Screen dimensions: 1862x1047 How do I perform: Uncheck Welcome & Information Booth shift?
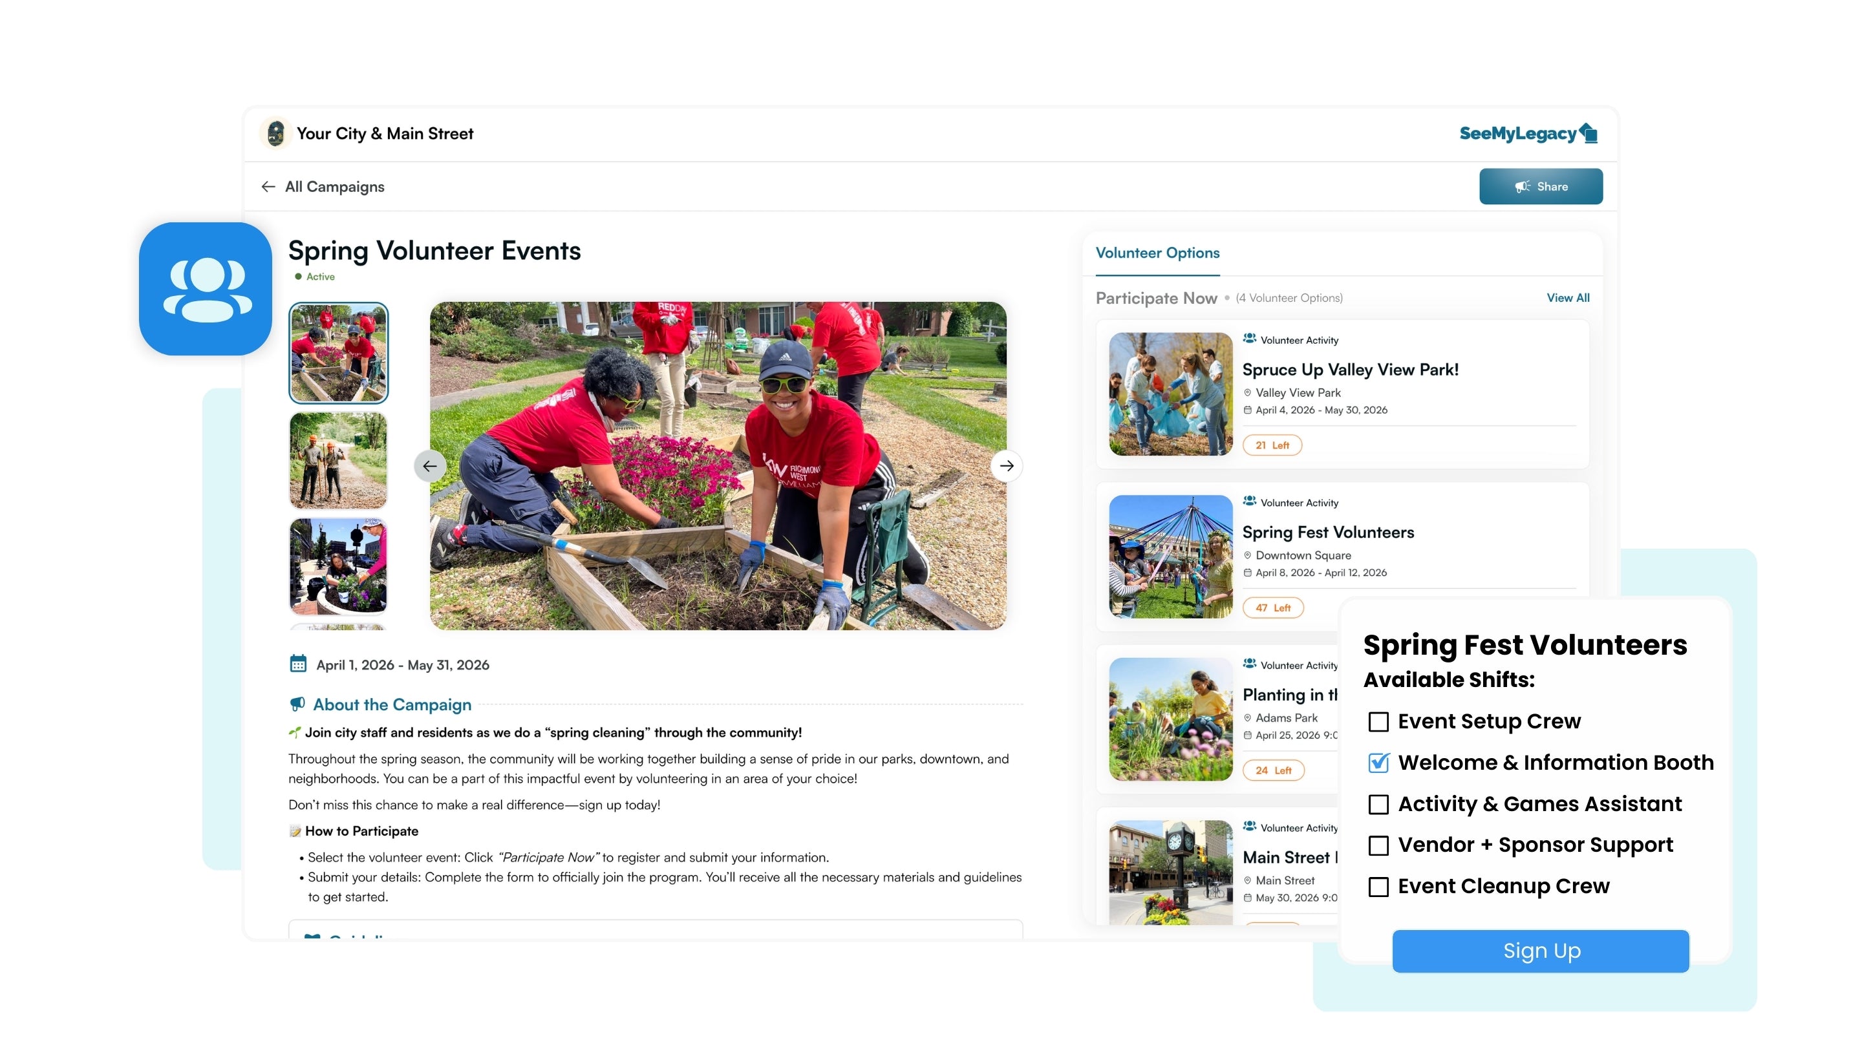(x=1378, y=763)
